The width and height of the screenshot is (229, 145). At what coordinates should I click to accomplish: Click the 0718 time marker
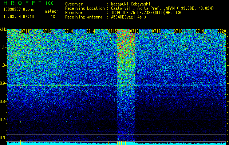(x=178, y=31)
